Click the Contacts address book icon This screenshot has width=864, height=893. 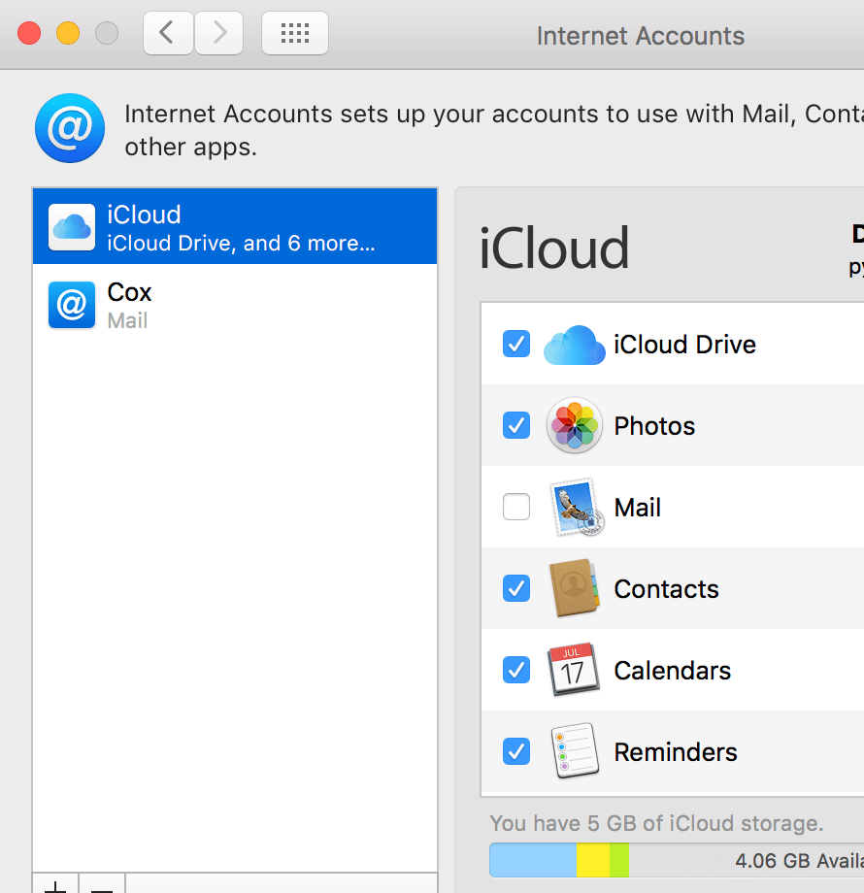(x=574, y=588)
